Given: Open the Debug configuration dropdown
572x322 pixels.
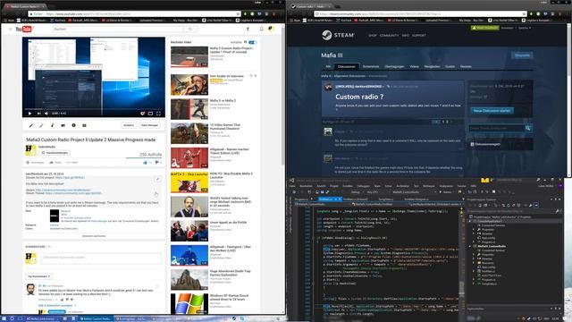Looking at the screenshot, I should (x=357, y=192).
